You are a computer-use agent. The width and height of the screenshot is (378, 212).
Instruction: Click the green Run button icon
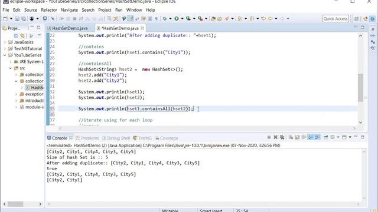tap(177, 18)
